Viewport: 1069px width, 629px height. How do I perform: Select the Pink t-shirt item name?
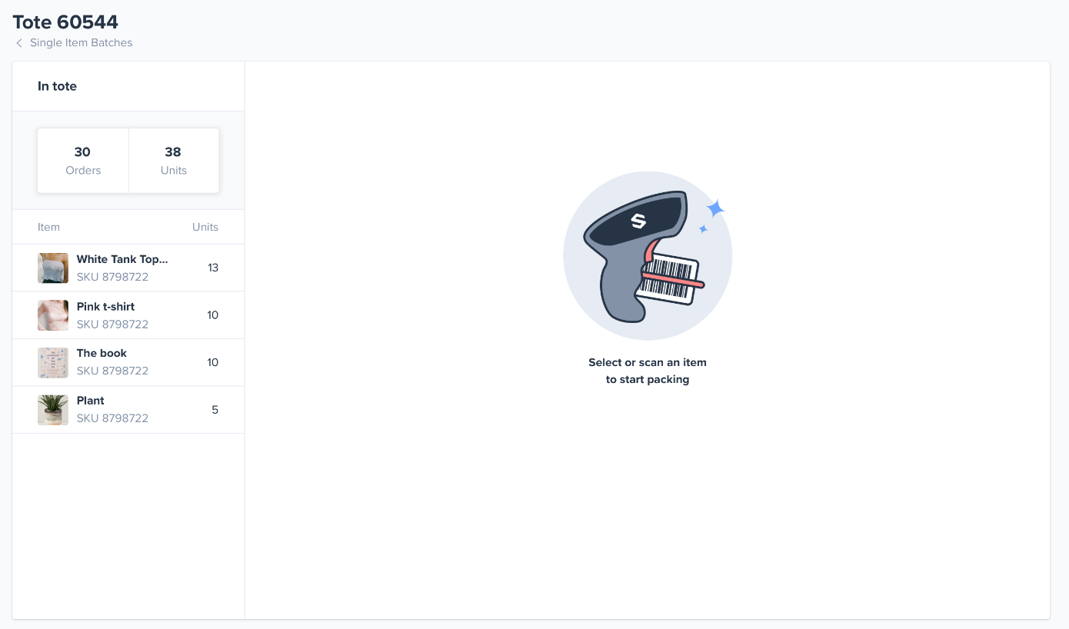tap(105, 306)
